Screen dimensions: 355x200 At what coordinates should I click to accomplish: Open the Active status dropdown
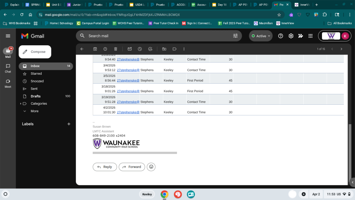pyautogui.click(x=261, y=36)
